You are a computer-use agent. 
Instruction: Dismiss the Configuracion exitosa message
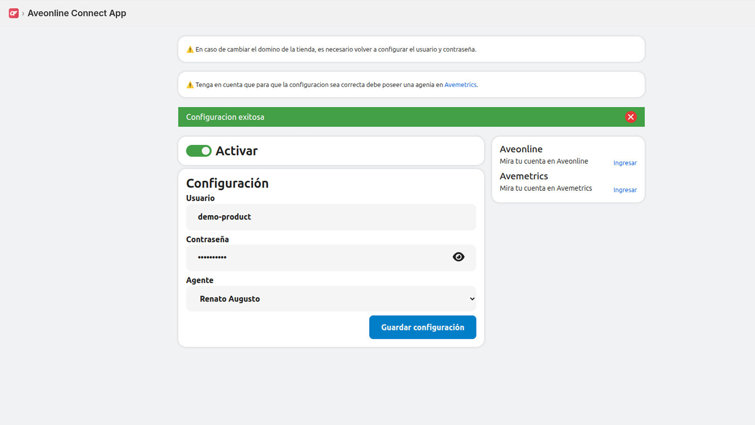(x=631, y=117)
